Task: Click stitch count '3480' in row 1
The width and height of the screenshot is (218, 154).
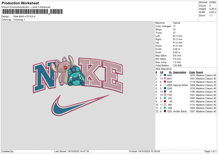Action: [169, 75]
